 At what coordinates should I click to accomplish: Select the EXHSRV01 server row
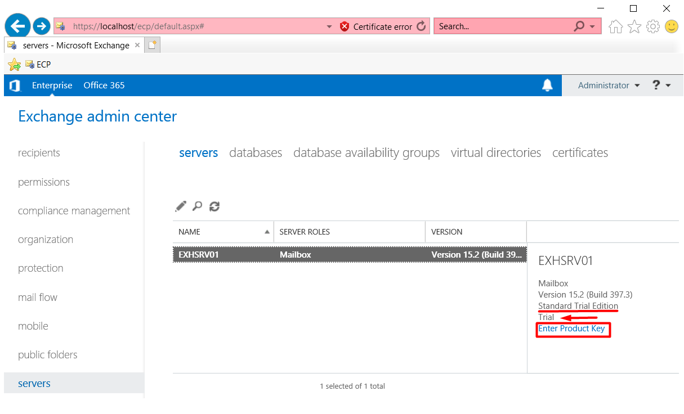(x=350, y=255)
